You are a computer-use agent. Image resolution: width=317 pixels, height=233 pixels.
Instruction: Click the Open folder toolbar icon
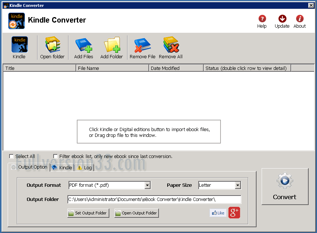[x=52, y=45]
